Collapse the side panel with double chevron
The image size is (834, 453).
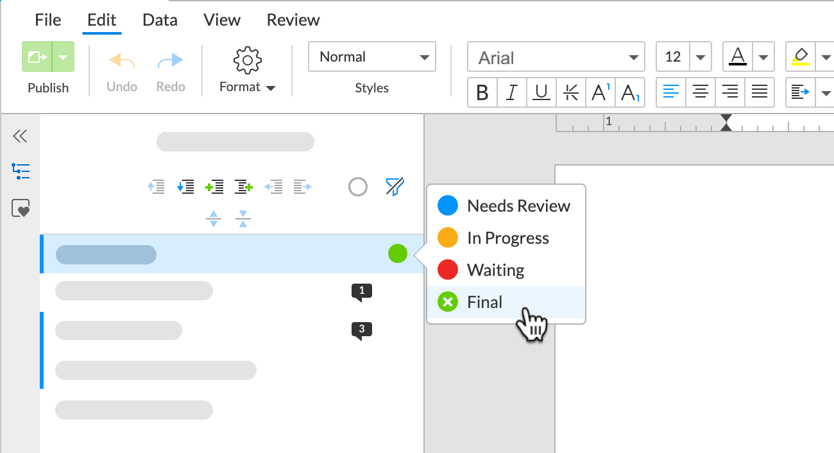[20, 135]
